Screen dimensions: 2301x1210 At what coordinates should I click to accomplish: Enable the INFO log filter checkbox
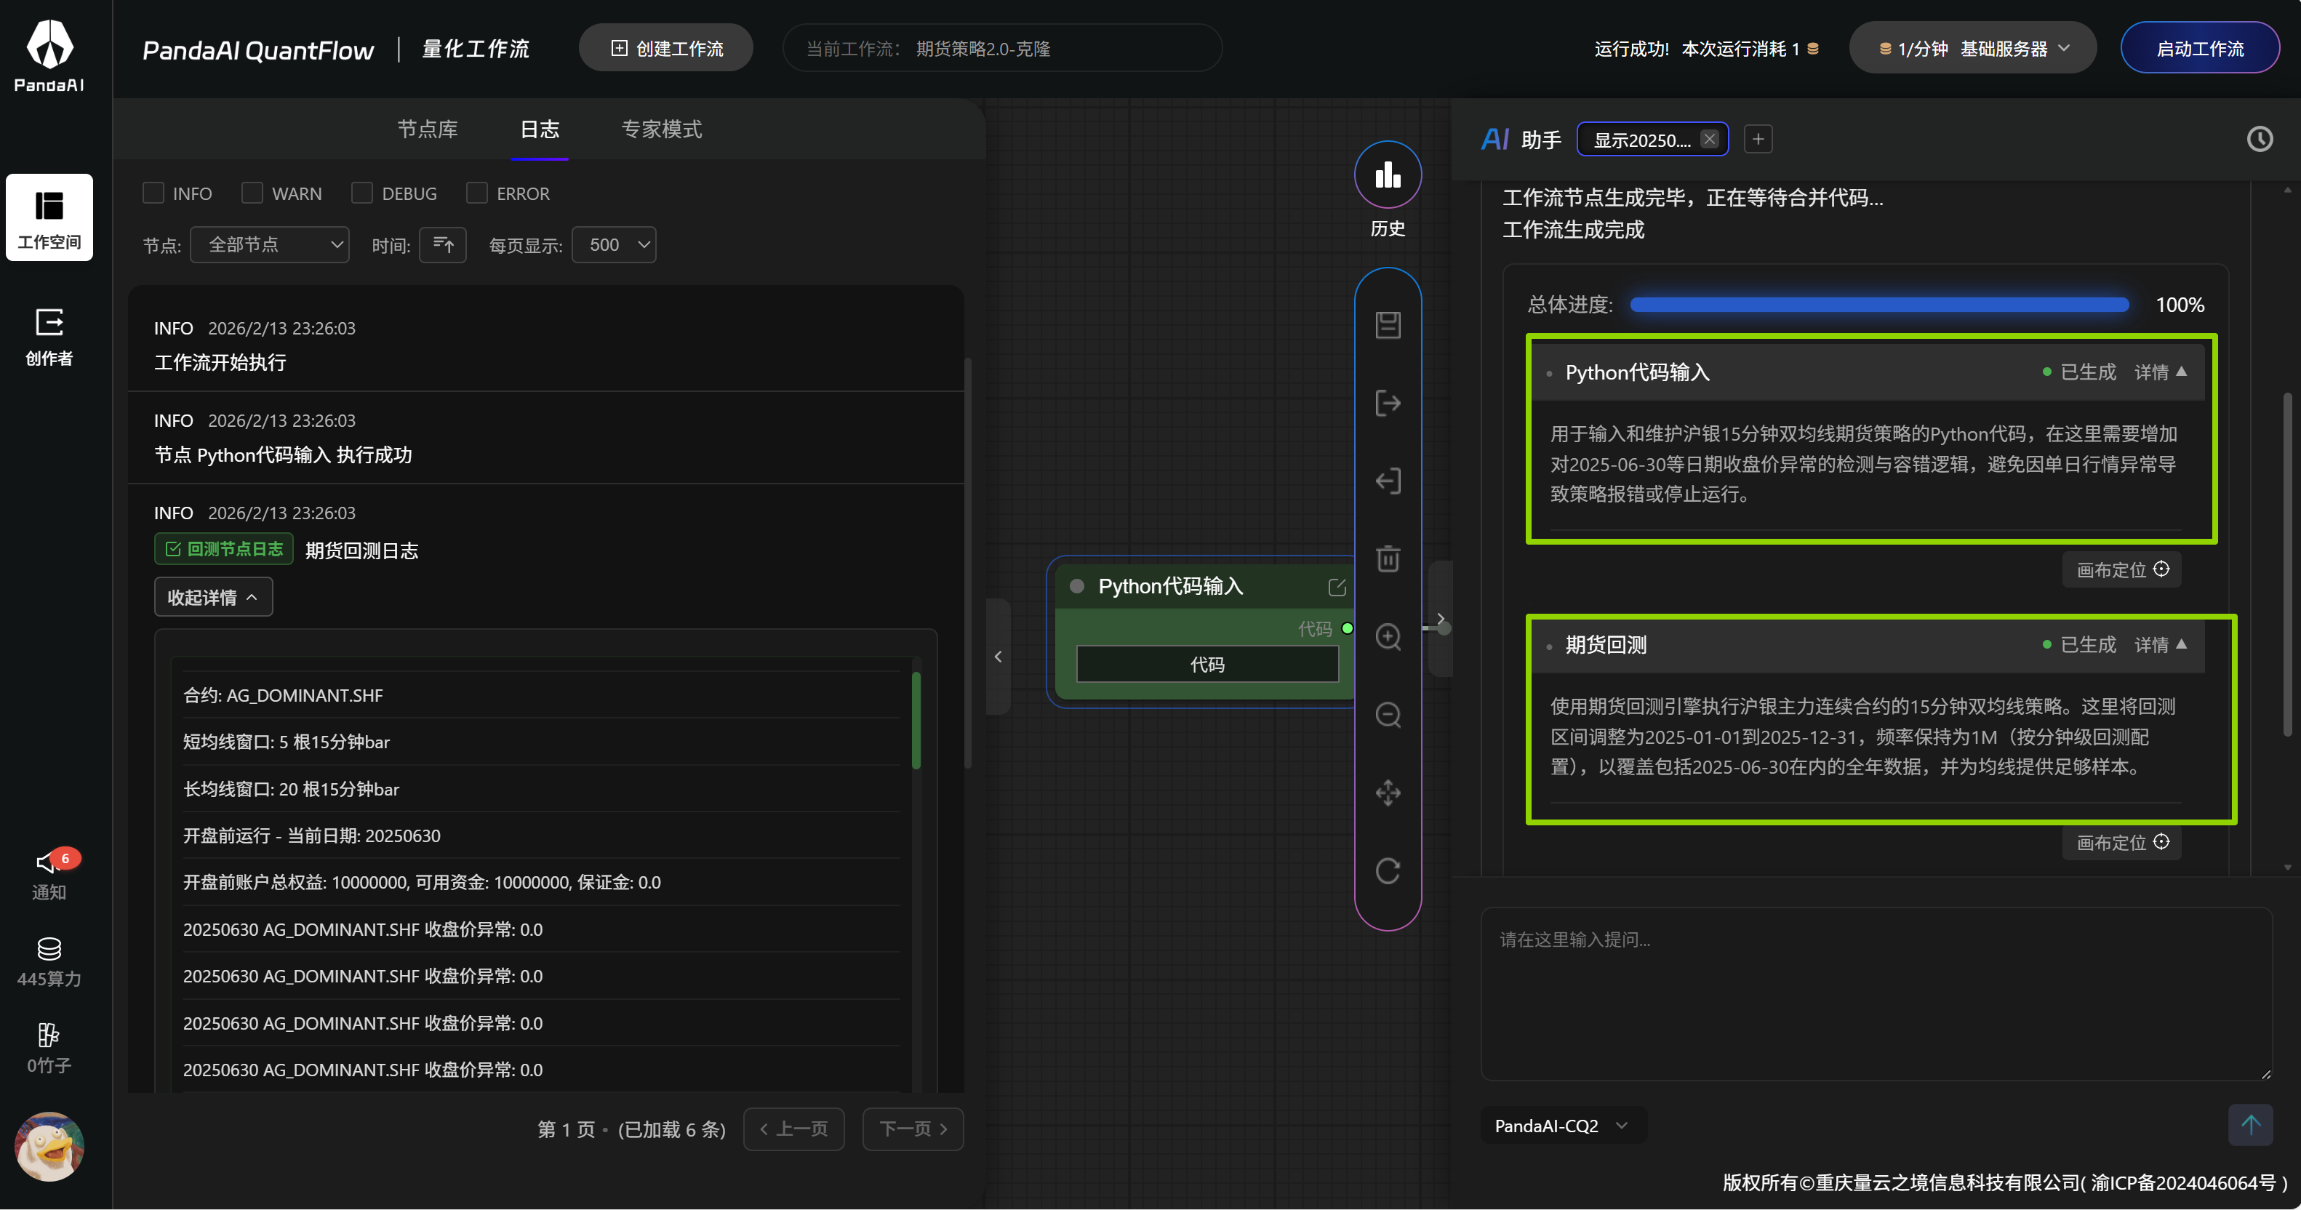[x=153, y=193]
